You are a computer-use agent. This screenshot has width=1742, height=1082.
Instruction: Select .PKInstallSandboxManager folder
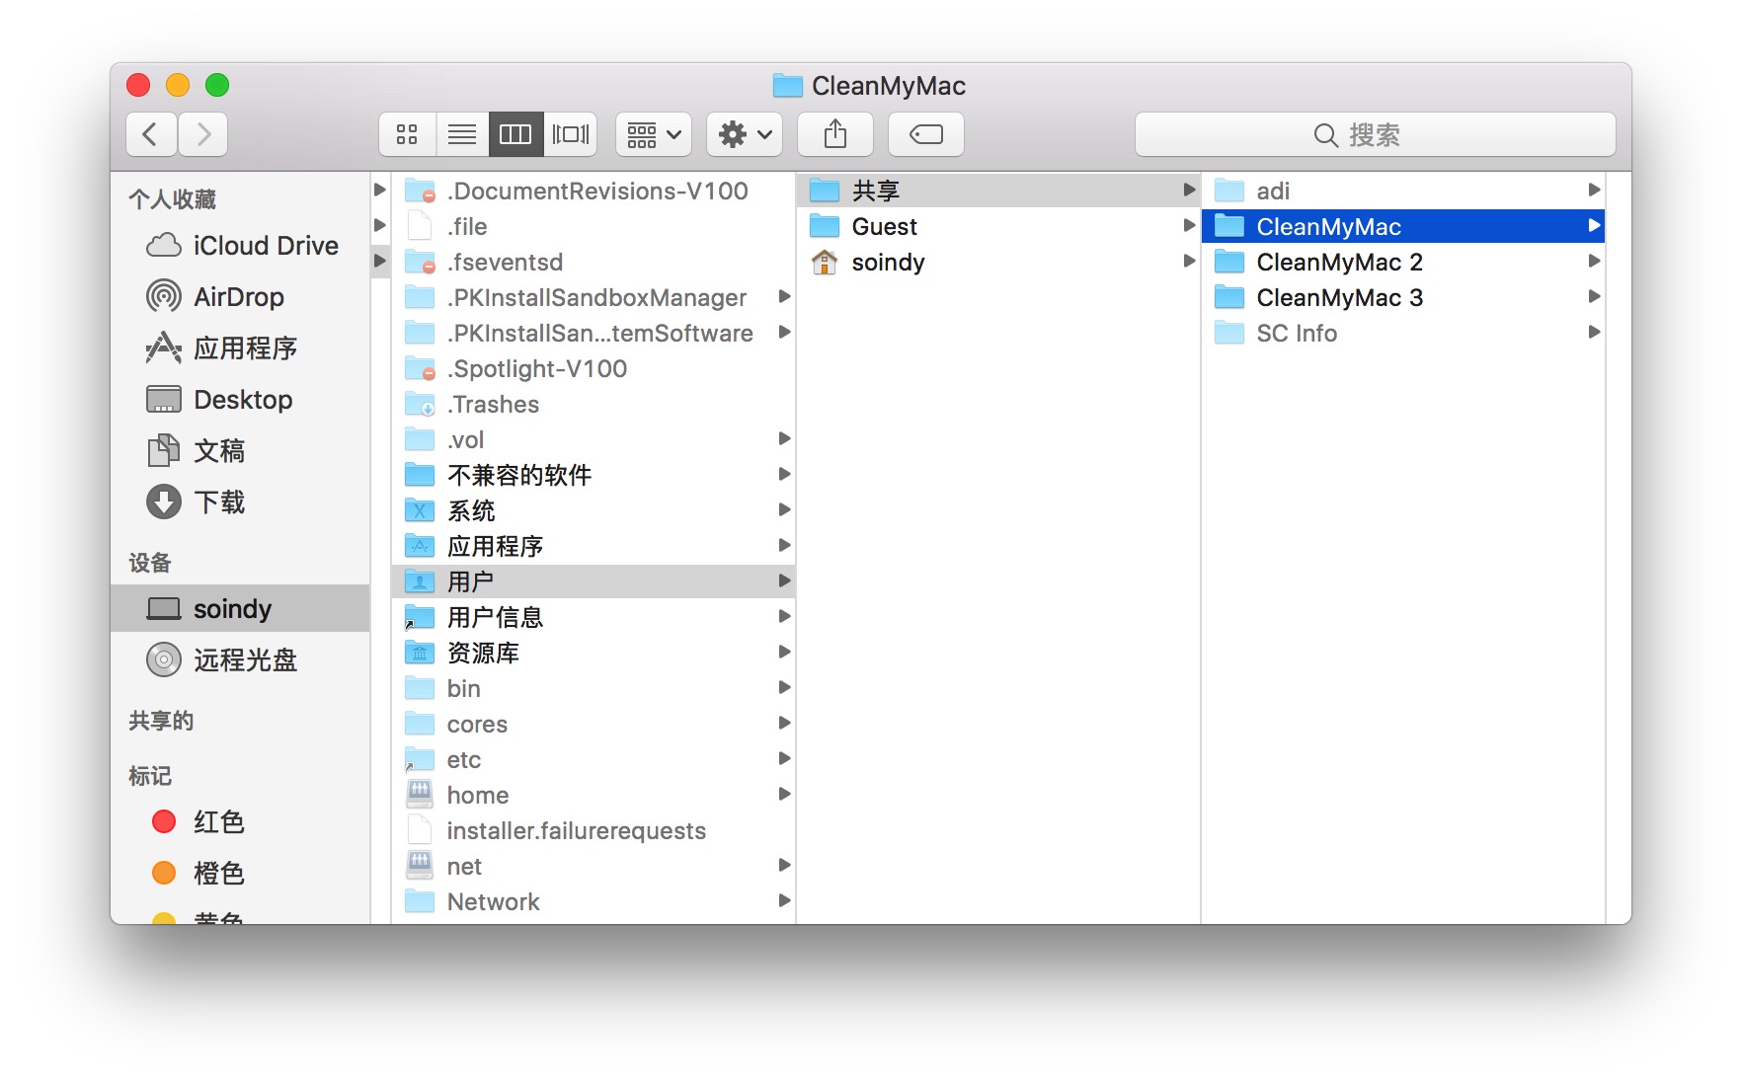593,297
